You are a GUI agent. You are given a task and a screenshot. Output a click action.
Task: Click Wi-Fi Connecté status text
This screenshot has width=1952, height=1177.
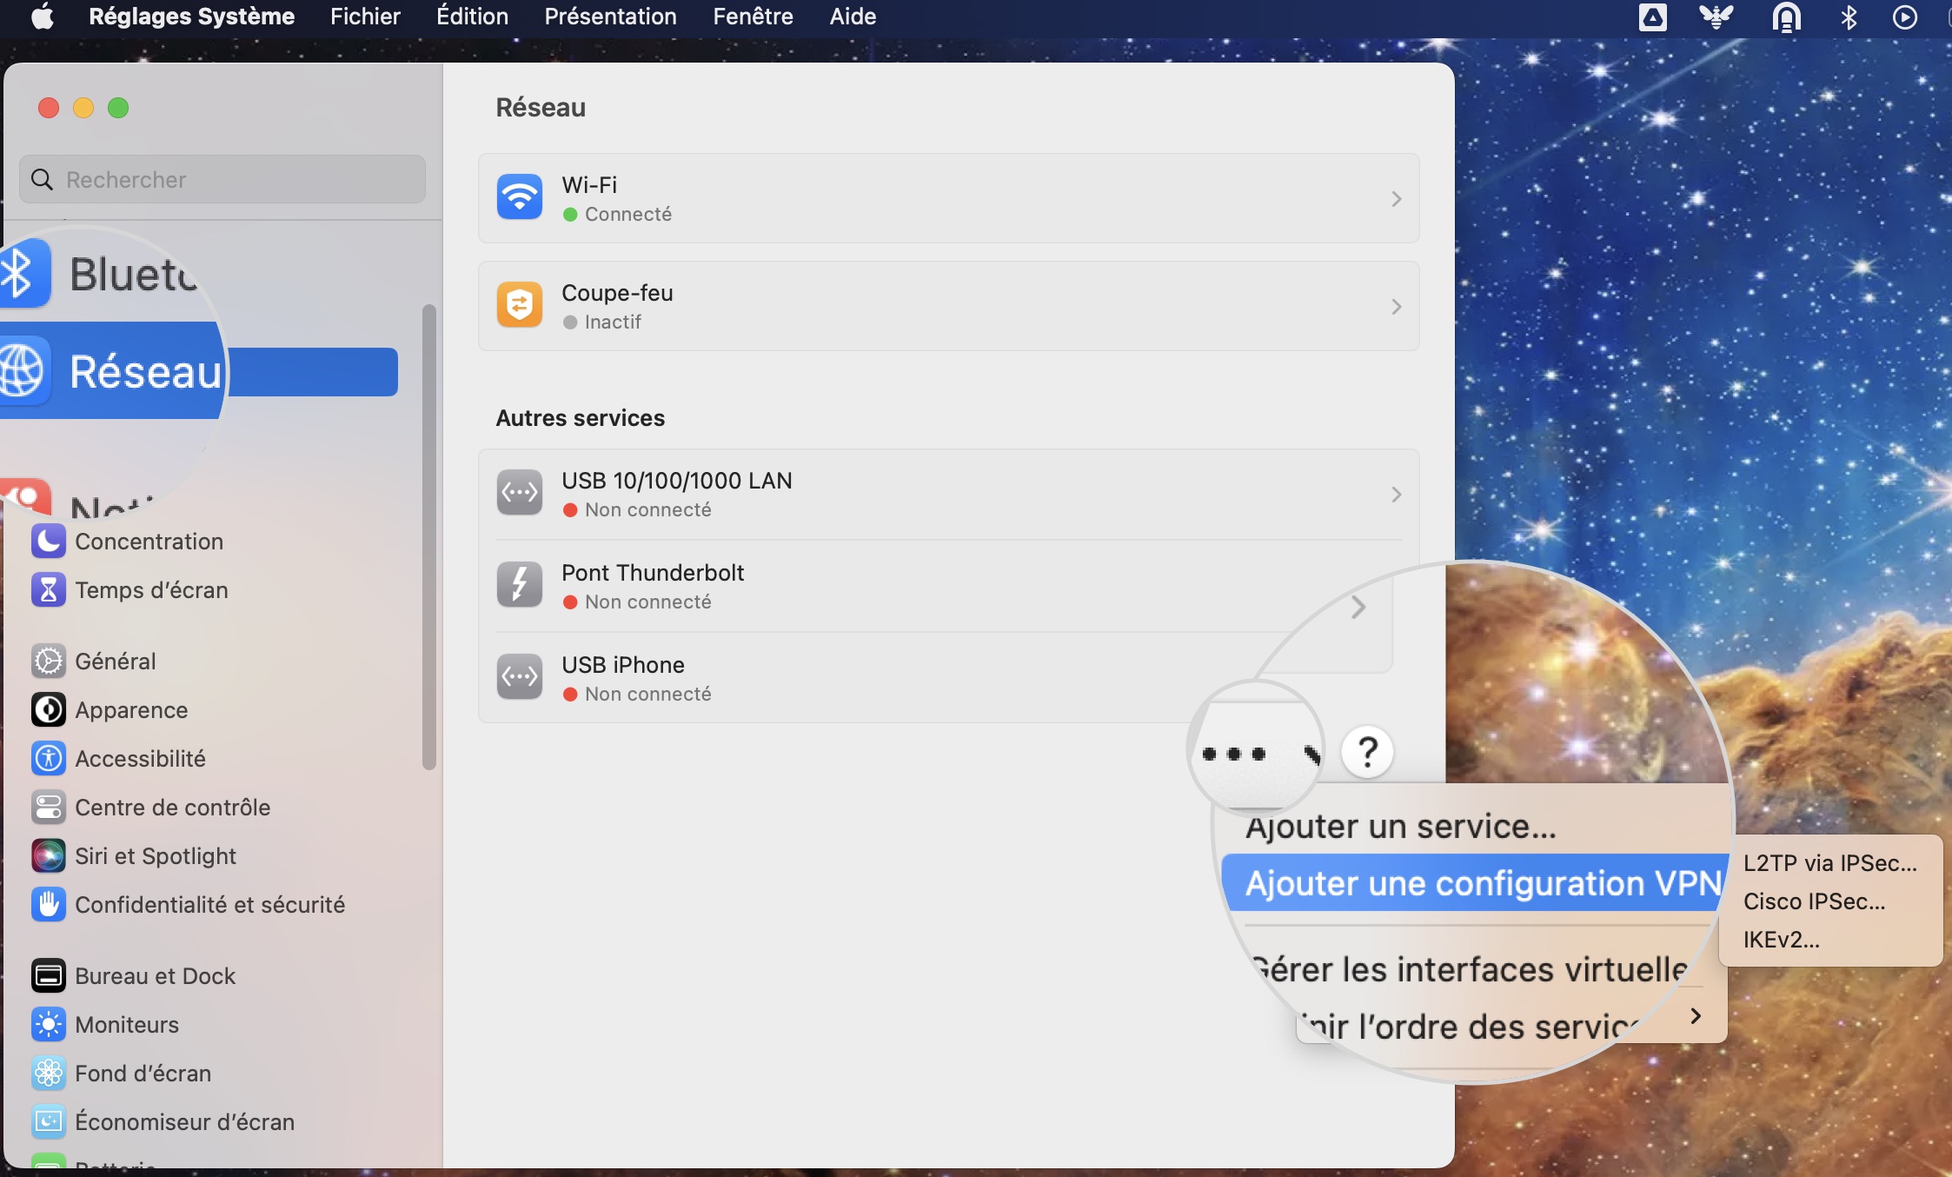point(627,214)
